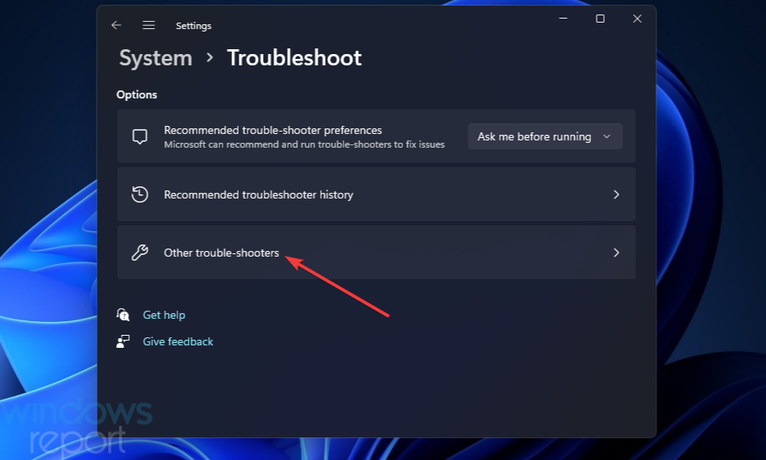Image resolution: width=766 pixels, height=460 pixels.
Task: Maximize the Settings window
Action: pos(601,19)
